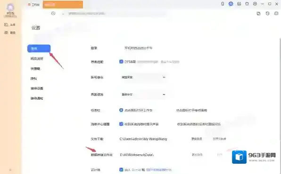Switch to the orange highlighted tab
The width and height of the screenshot is (281, 174).
(63, 5)
